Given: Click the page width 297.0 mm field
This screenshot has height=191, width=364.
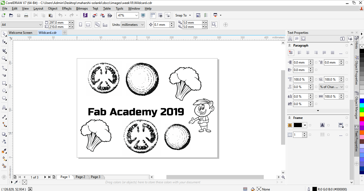Looking at the screenshot, I should 59,23.
